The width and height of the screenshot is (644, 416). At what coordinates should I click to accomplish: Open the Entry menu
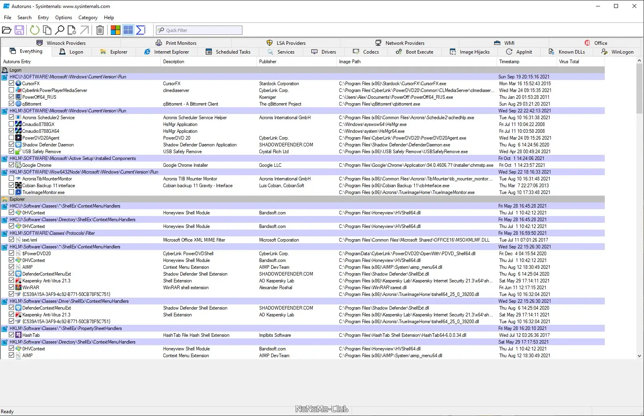pos(43,18)
